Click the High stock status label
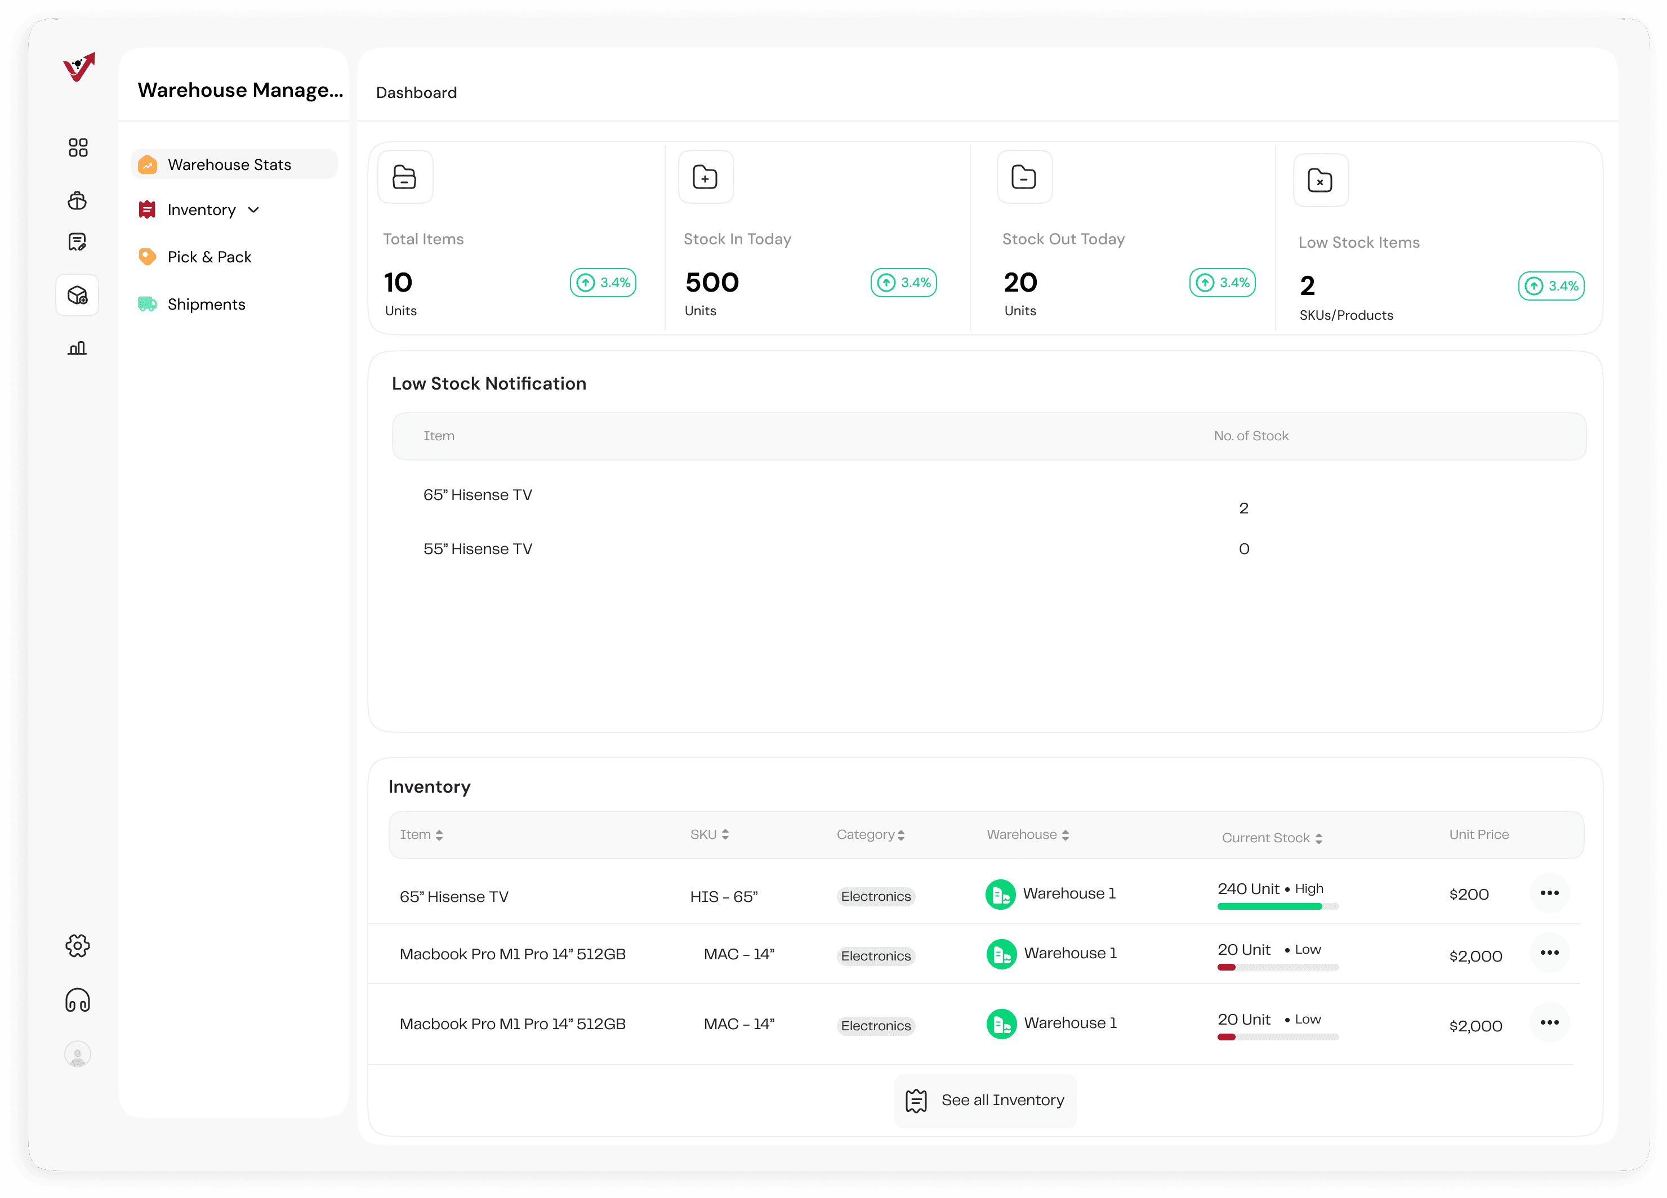This screenshot has width=1667, height=1198. [1308, 889]
